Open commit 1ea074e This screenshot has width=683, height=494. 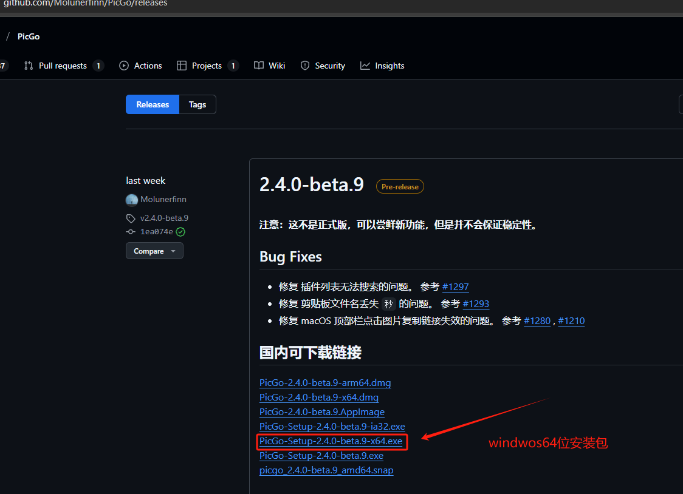tap(156, 232)
